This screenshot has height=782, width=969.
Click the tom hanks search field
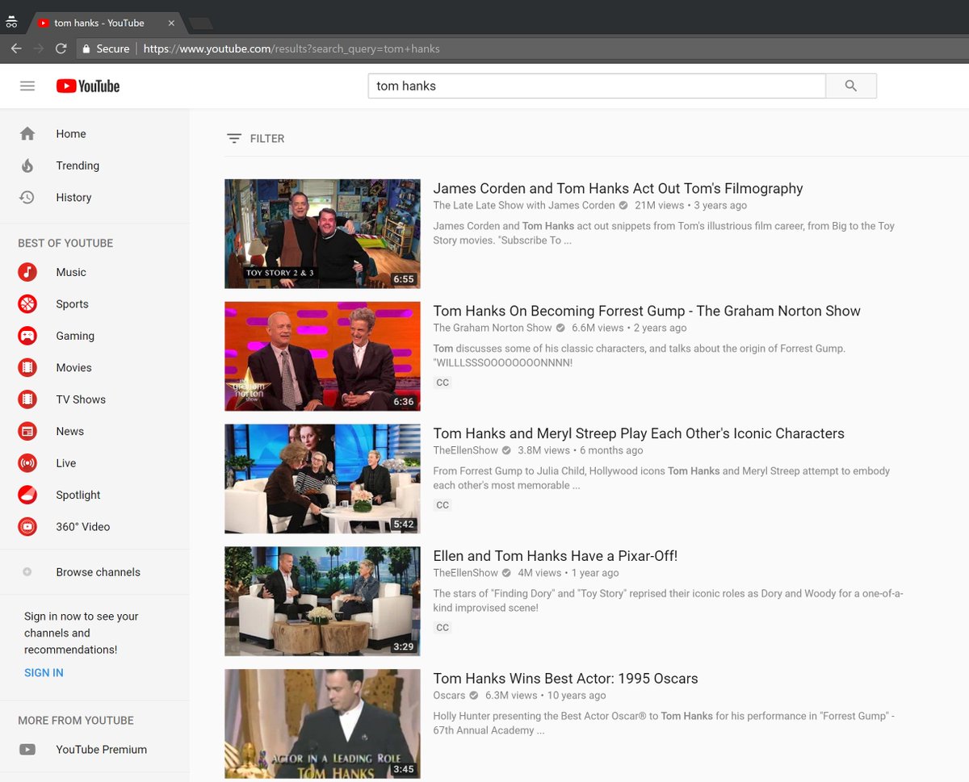(597, 86)
